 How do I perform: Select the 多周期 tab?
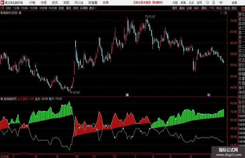pyautogui.click(x=84, y=8)
